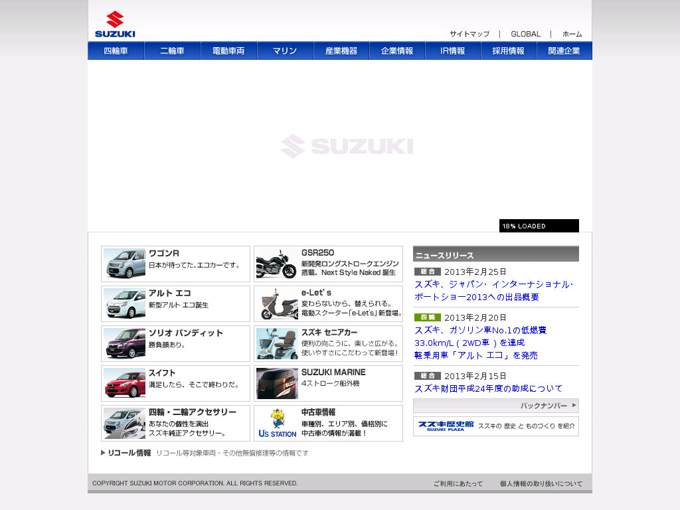Open the SUZUKI MARINE title link

coord(333,373)
